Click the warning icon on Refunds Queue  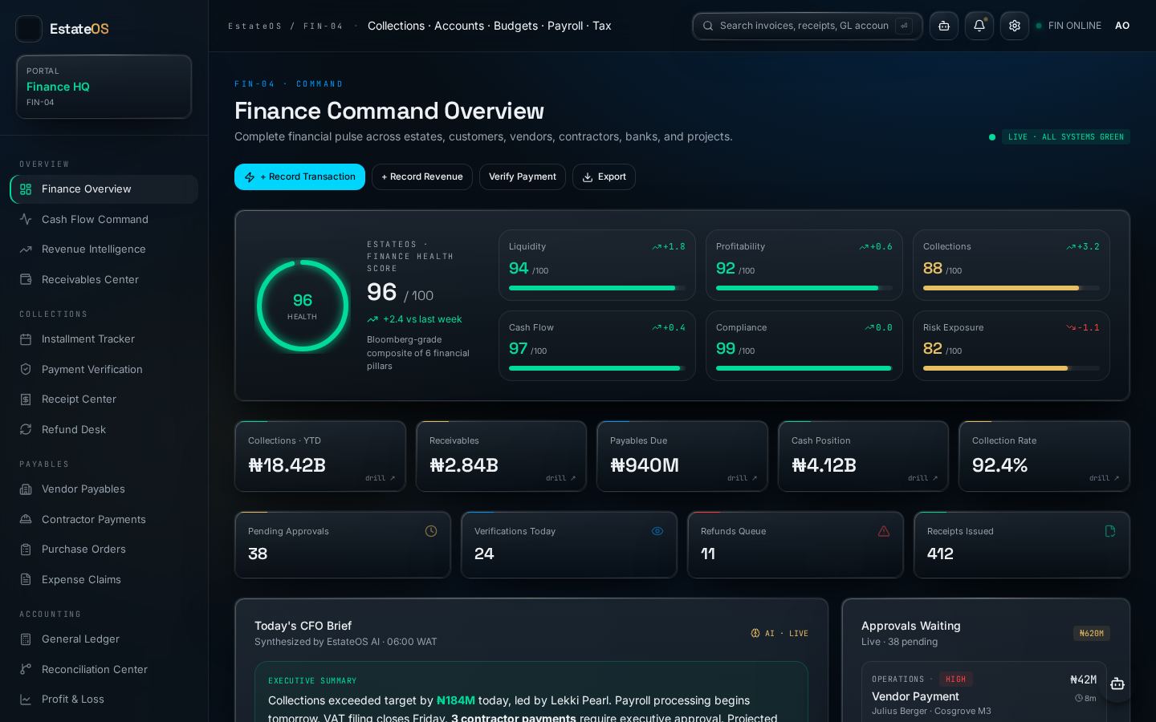(x=884, y=531)
